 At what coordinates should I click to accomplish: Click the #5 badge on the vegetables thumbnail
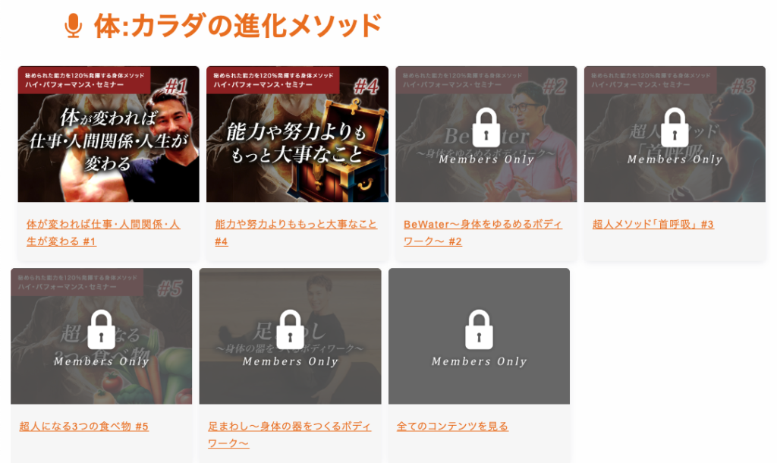pyautogui.click(x=169, y=288)
